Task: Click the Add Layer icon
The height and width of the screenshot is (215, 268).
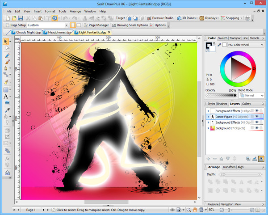Action: [x=209, y=159]
